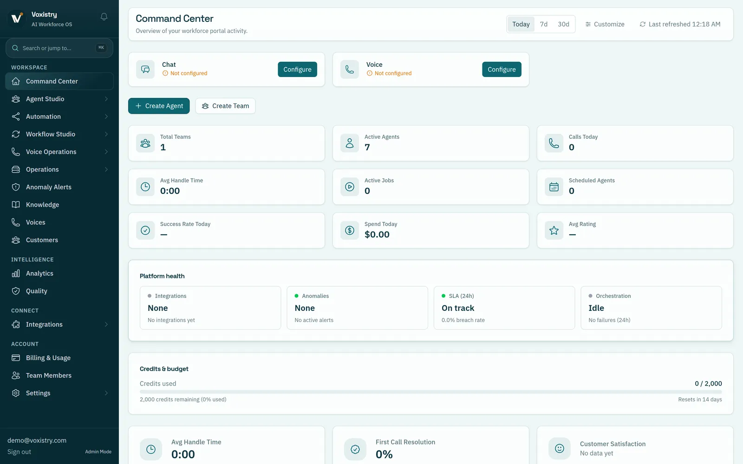Click the Knowledge book icon

(x=16, y=205)
